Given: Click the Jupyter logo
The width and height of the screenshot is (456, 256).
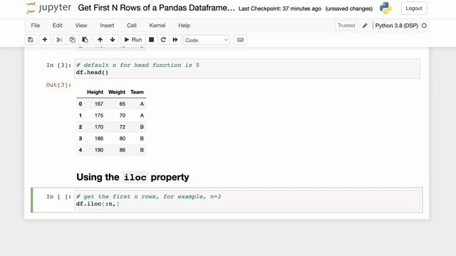Looking at the screenshot, I should click(48, 8).
